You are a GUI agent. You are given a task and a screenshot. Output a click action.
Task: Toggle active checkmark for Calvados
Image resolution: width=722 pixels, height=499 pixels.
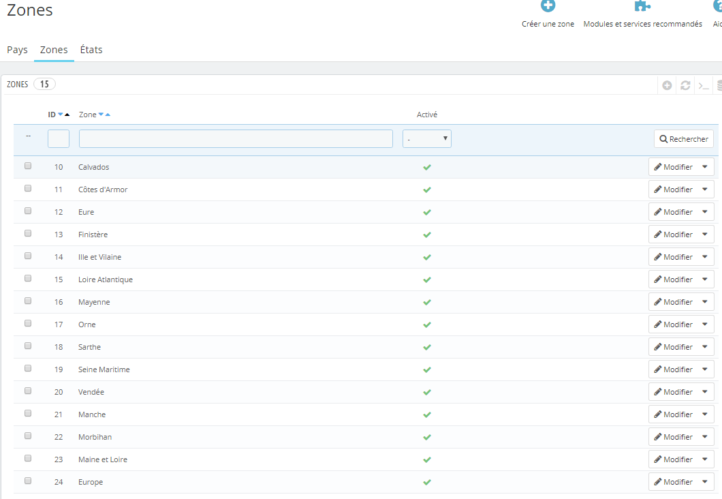427,167
